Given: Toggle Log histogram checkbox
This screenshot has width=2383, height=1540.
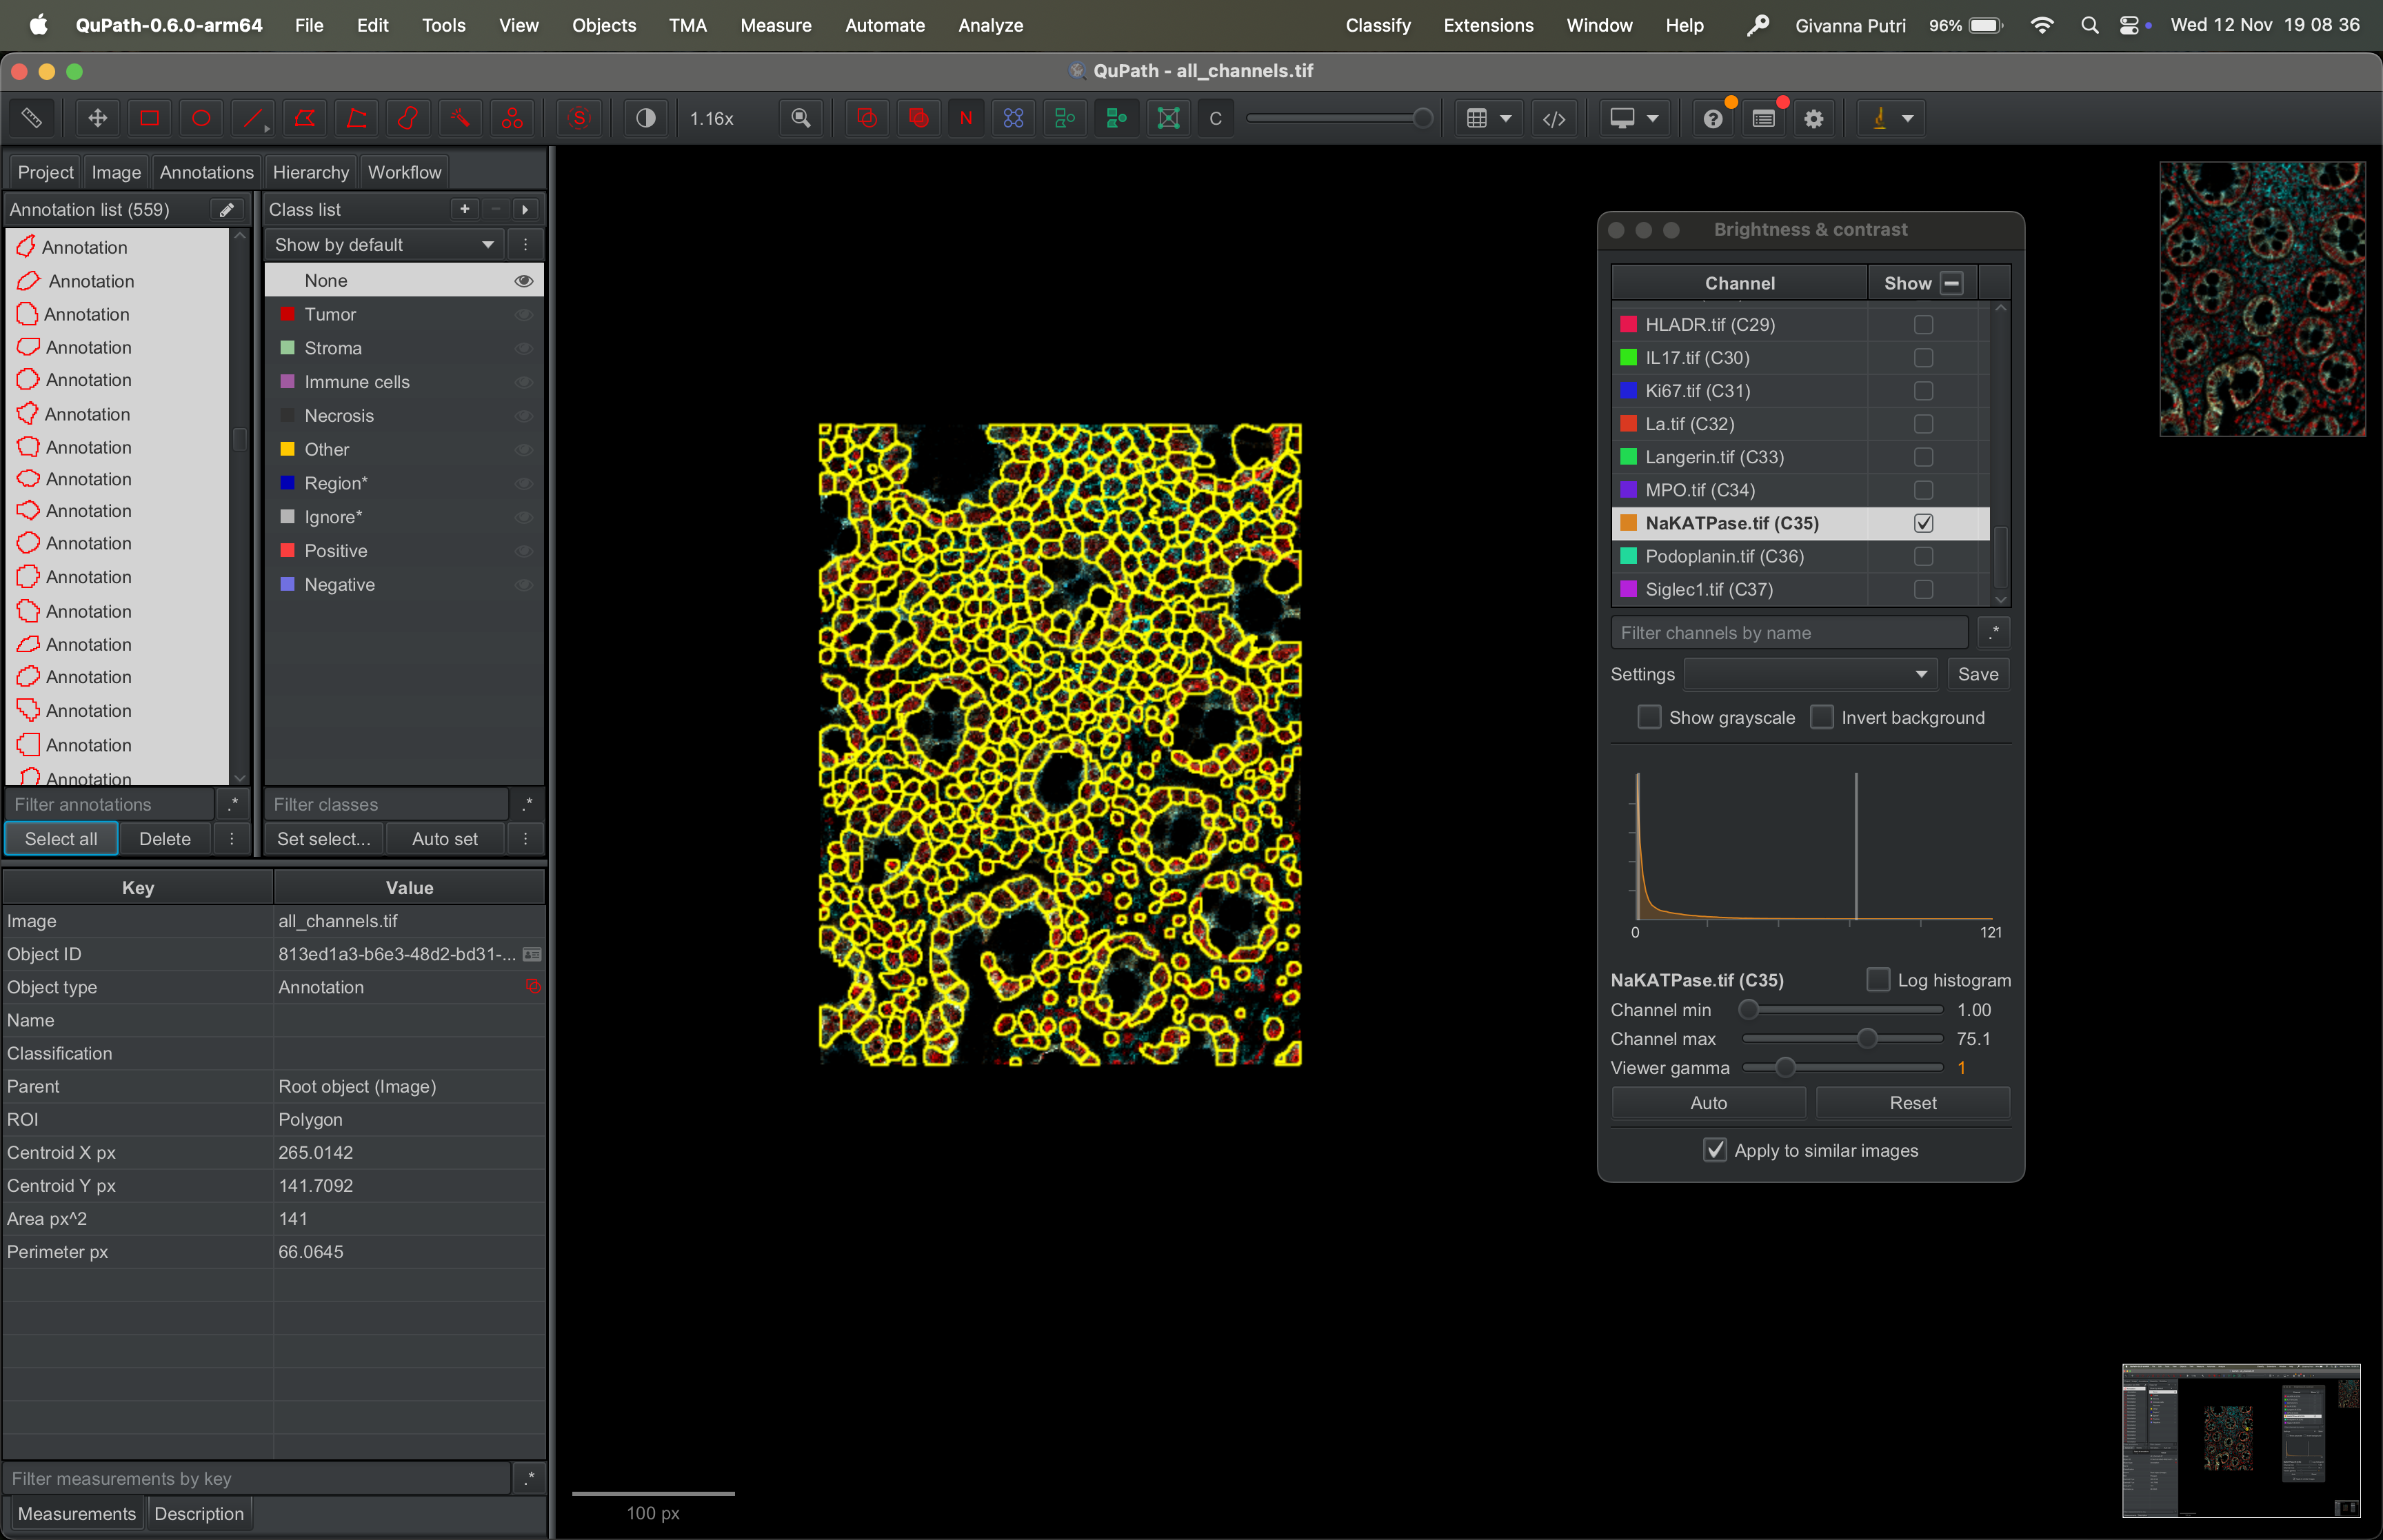Looking at the screenshot, I should click(1878, 980).
